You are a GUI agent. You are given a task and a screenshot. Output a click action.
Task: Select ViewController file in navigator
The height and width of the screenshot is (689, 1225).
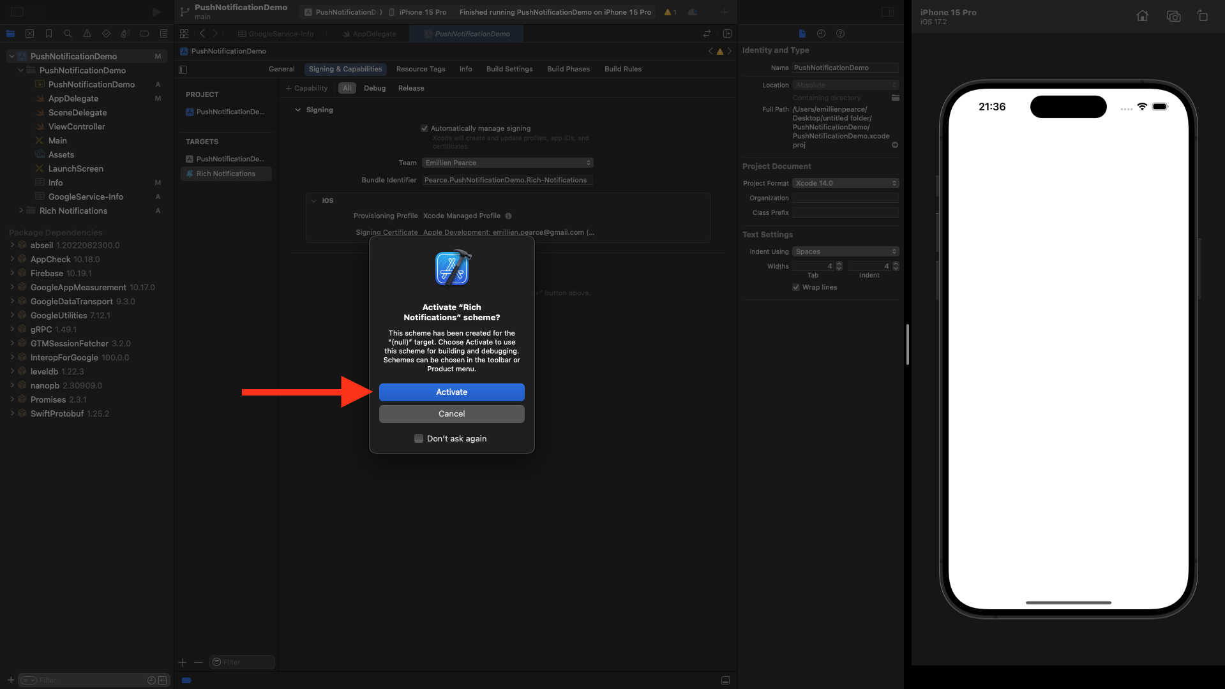click(77, 126)
